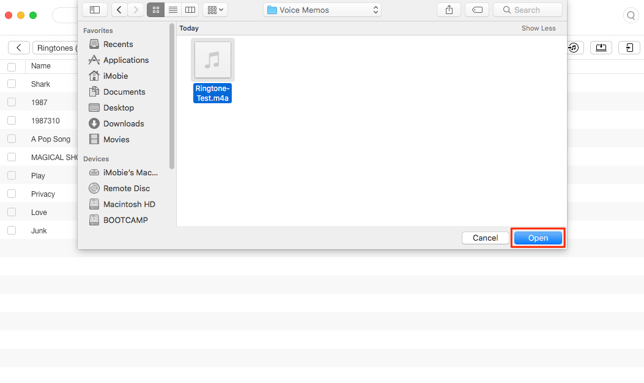Toggle the sidebar visibility icon
Image resolution: width=644 pixels, height=383 pixels.
(95, 10)
